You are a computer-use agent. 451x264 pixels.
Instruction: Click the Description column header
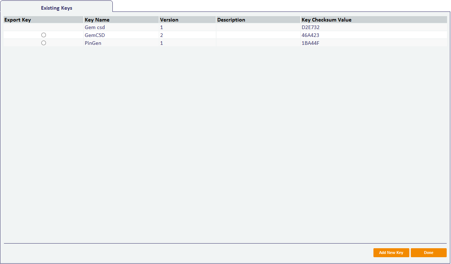[231, 20]
